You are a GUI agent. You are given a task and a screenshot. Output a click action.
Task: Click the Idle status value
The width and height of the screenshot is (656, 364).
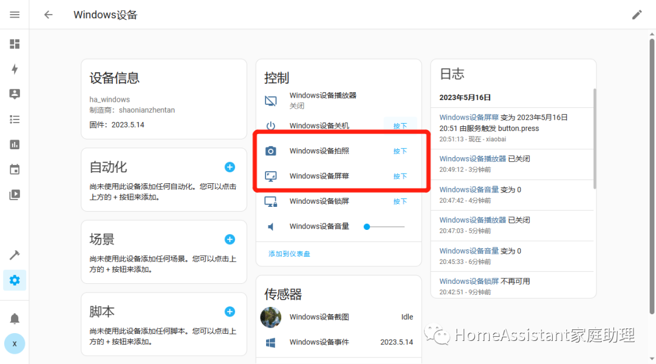pyautogui.click(x=407, y=317)
